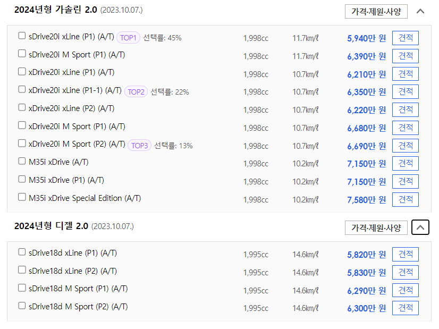Collapse the 2024년형 디젤 2.0 section
439x329 pixels.
(x=420, y=227)
